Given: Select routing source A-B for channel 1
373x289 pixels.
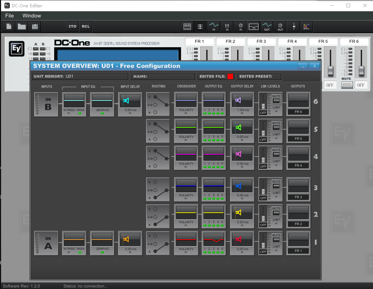Looking at the screenshot, I should click(155, 244).
